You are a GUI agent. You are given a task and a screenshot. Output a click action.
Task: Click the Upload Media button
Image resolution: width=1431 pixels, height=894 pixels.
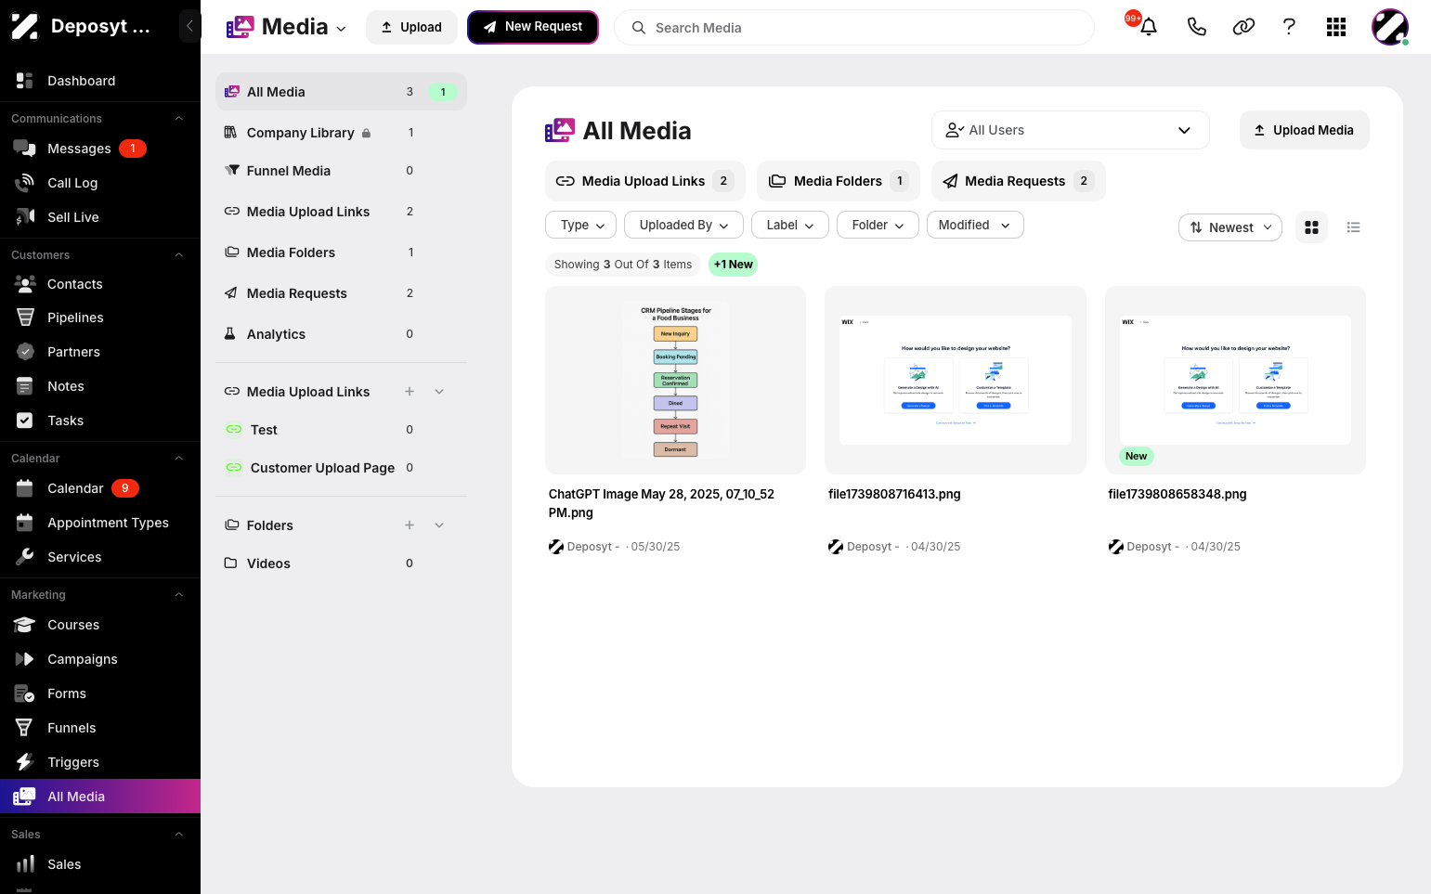click(1304, 130)
